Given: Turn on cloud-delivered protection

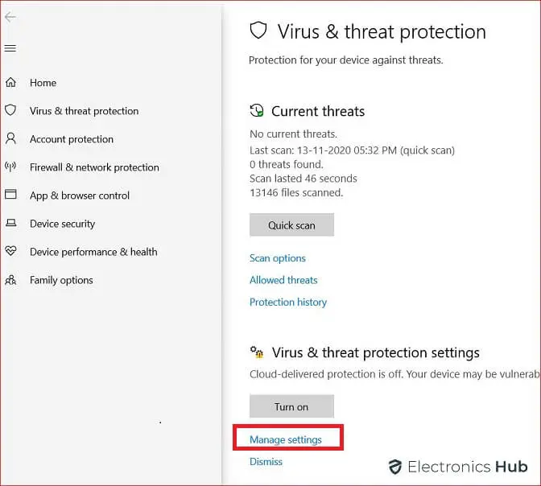Looking at the screenshot, I should [291, 406].
